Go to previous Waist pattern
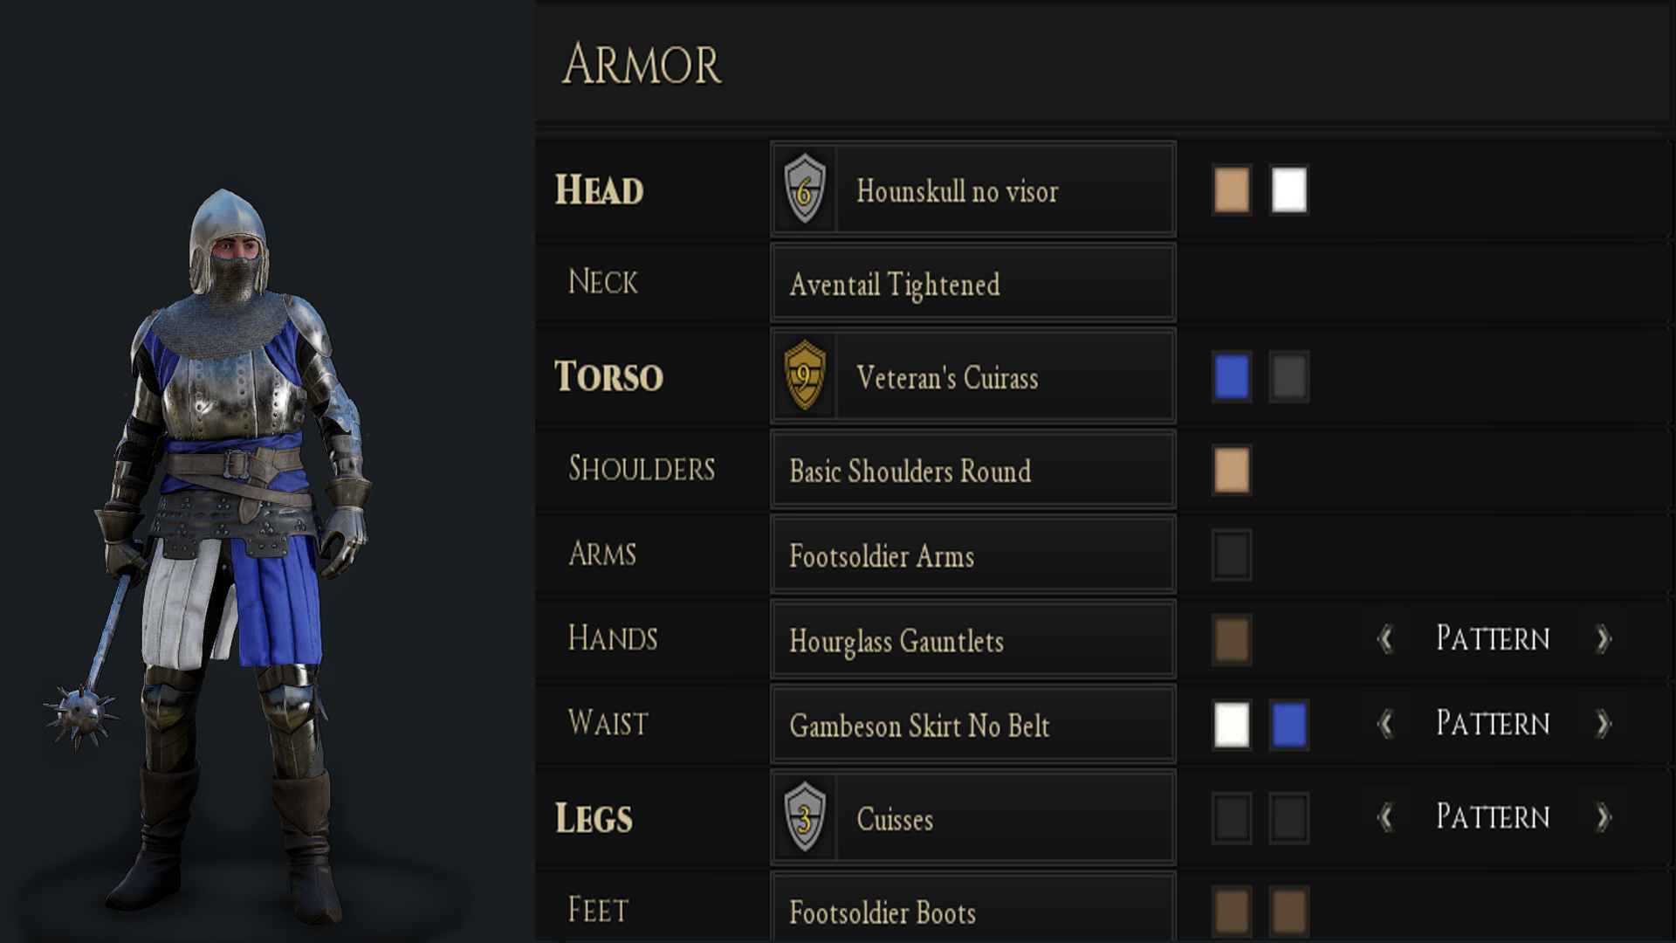This screenshot has height=943, width=1676. click(x=1384, y=724)
